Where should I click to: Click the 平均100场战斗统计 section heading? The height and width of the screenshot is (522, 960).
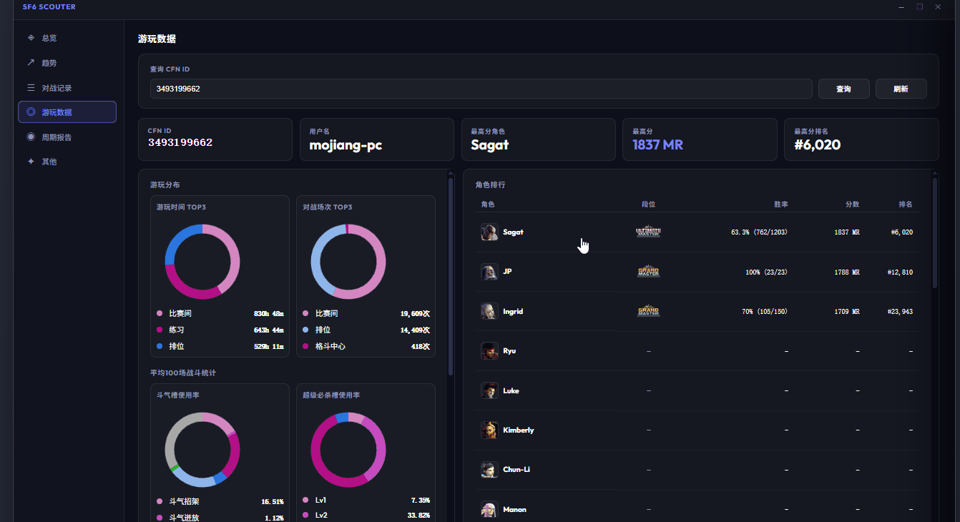coord(183,373)
